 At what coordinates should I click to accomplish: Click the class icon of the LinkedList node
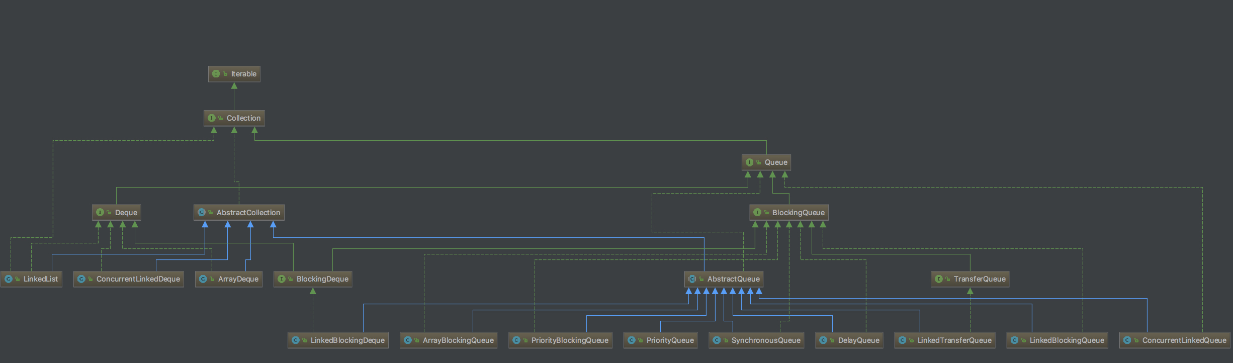click(8, 279)
